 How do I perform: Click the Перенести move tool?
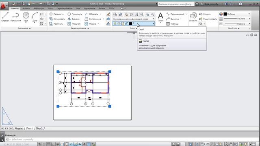(x=56, y=14)
